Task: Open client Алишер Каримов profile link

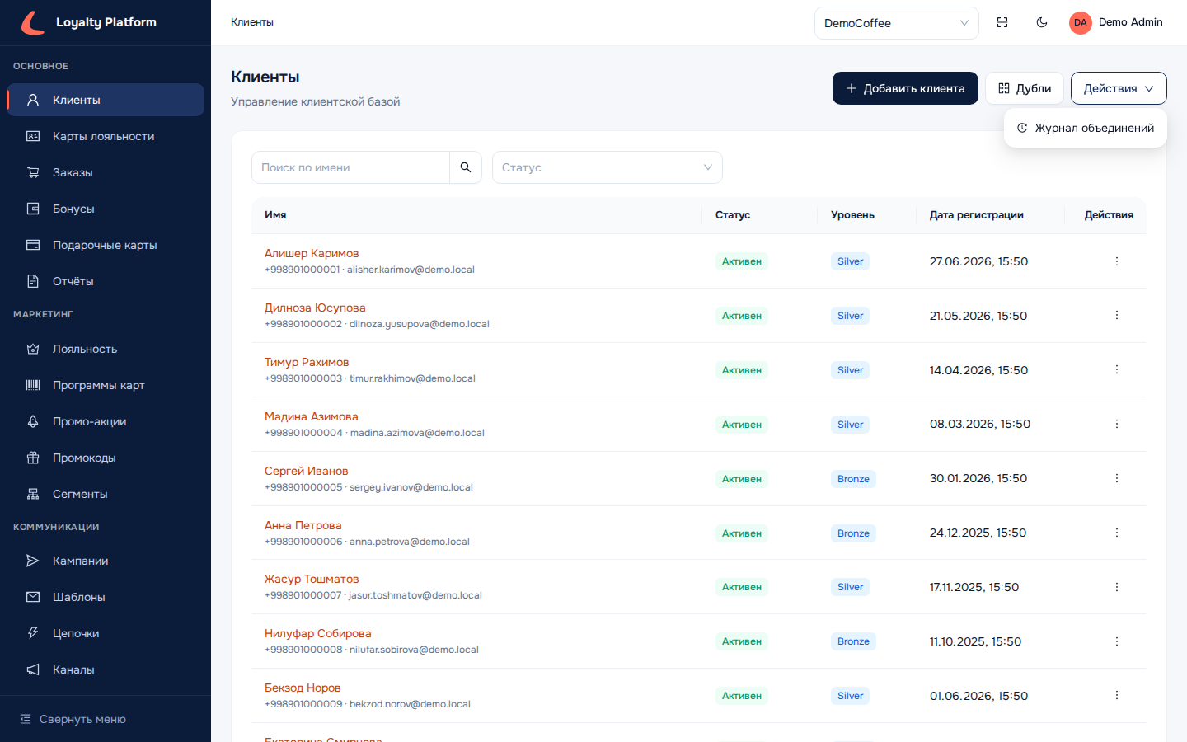Action: point(312,253)
